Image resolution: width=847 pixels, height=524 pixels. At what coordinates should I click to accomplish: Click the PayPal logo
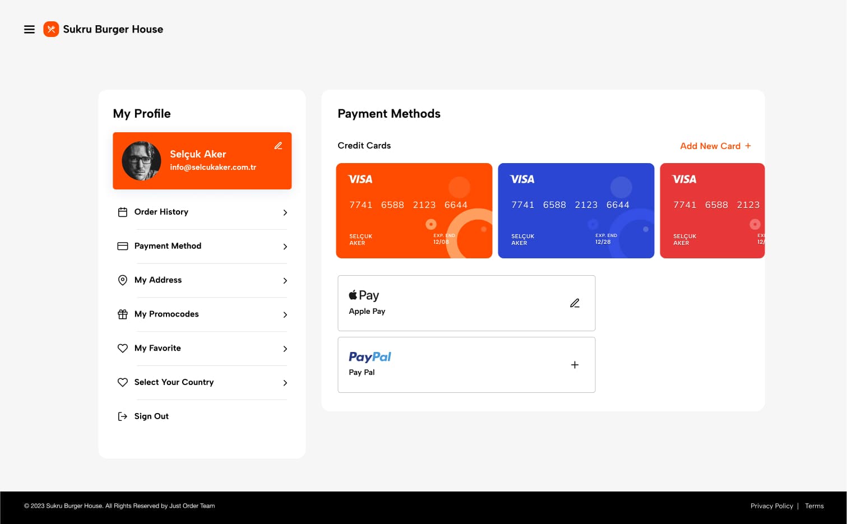370,357
